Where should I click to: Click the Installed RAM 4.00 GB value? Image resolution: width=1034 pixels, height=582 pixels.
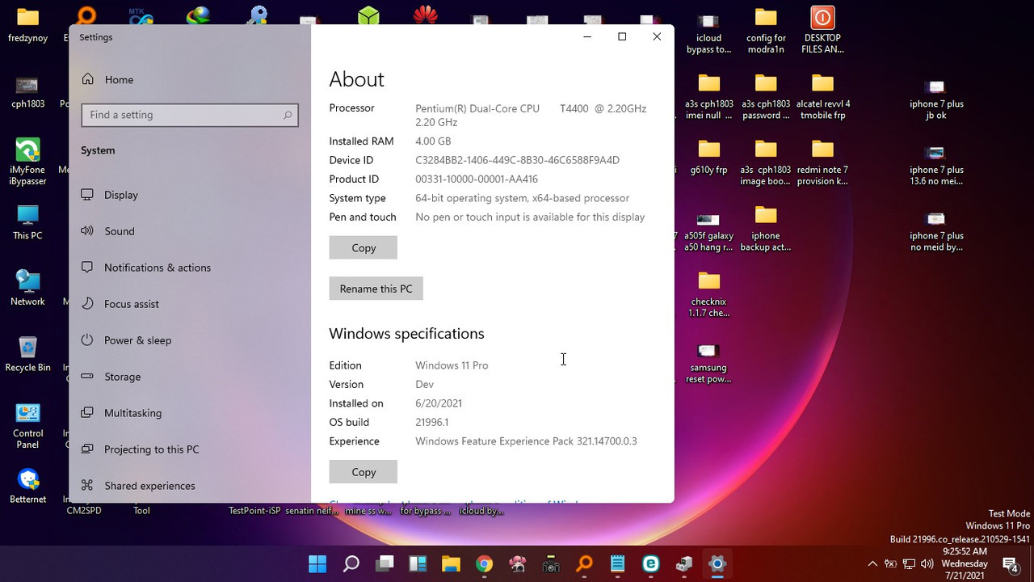pyautogui.click(x=433, y=141)
